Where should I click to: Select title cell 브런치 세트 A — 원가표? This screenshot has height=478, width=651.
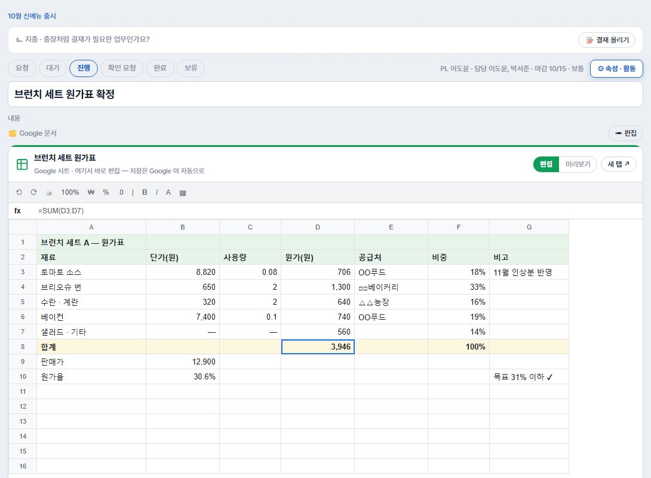pos(91,242)
